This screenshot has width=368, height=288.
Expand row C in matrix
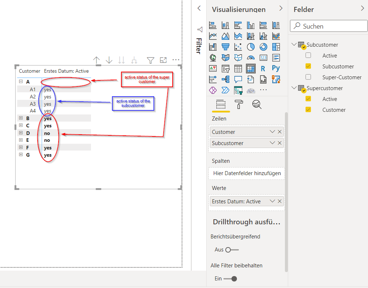pyautogui.click(x=21, y=125)
